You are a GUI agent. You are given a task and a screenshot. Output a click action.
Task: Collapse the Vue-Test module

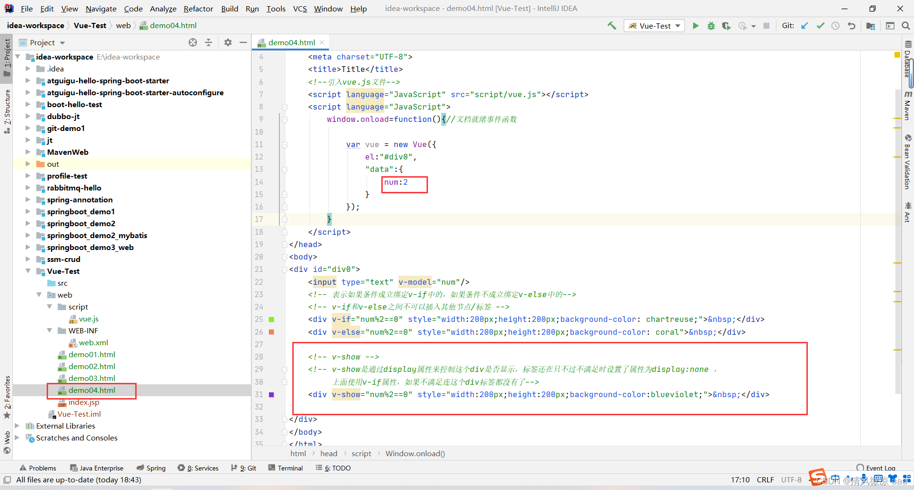coord(28,271)
